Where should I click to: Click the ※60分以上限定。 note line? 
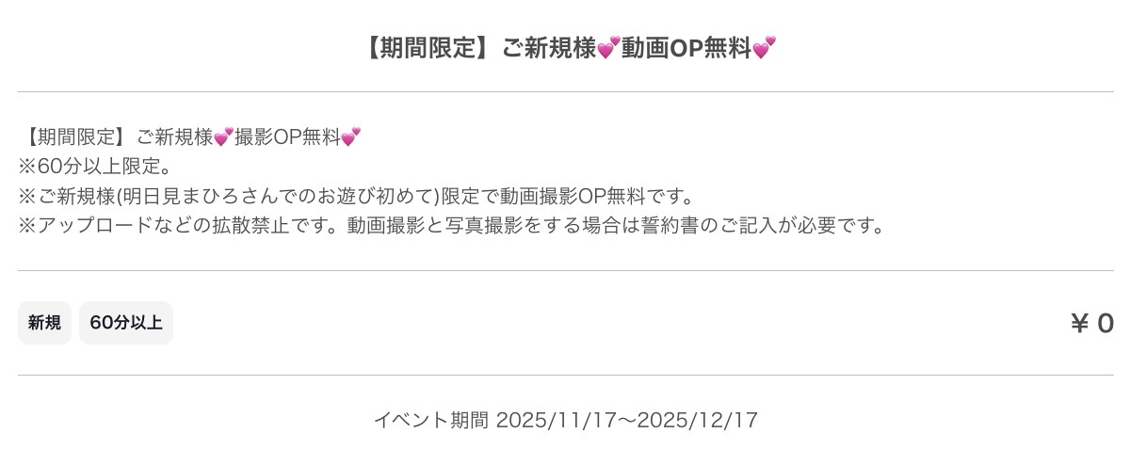95,167
